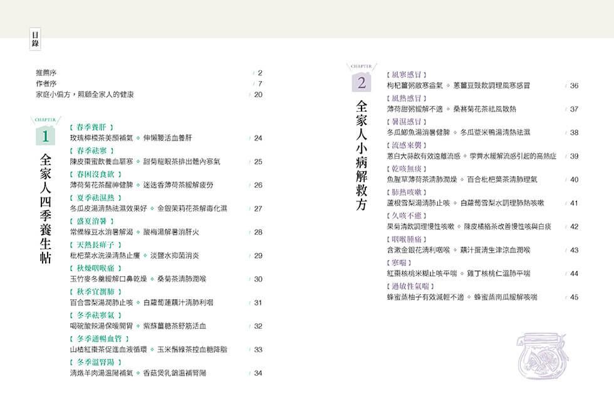Image resolution: width=614 pixels, height=416 pixels.
Task: Click page number 36 beside 風寒感冒
Action: tap(574, 85)
